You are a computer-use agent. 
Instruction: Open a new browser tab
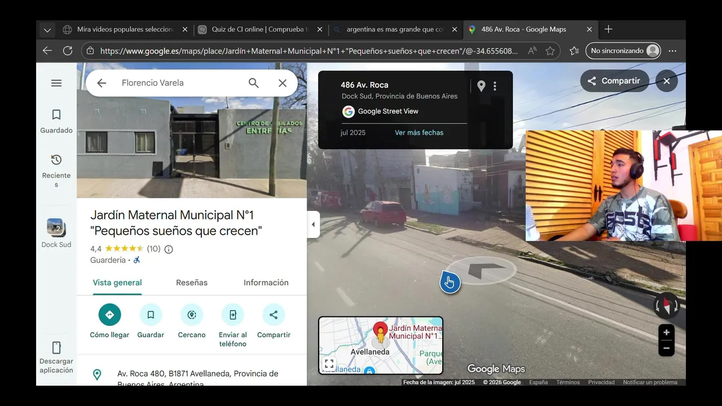tap(609, 29)
